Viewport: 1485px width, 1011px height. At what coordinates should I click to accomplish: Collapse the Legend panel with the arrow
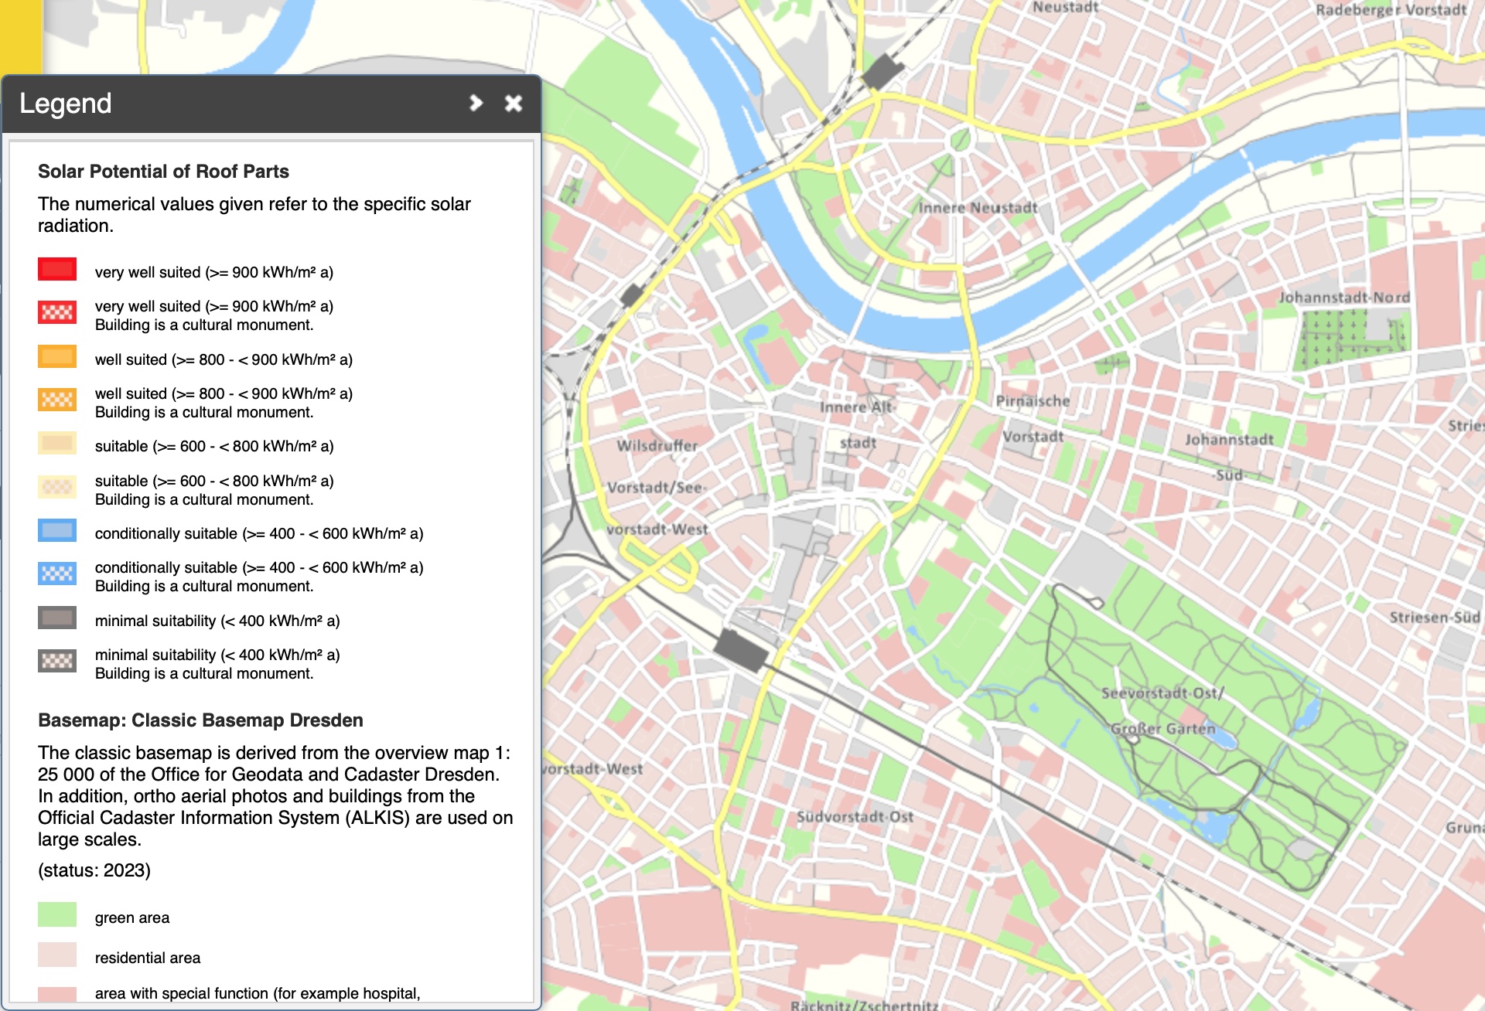(x=476, y=103)
